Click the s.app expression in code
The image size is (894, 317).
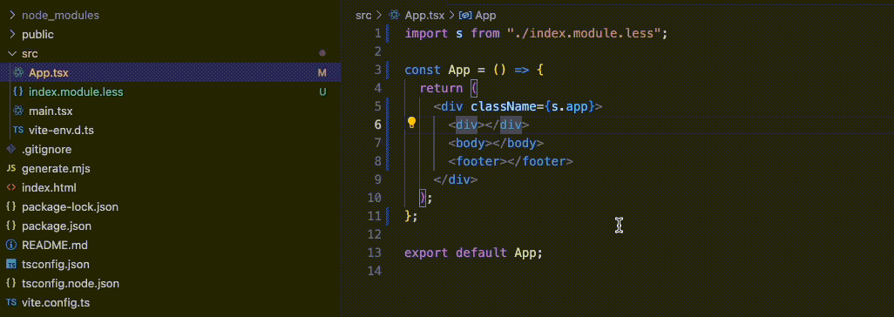tap(570, 106)
